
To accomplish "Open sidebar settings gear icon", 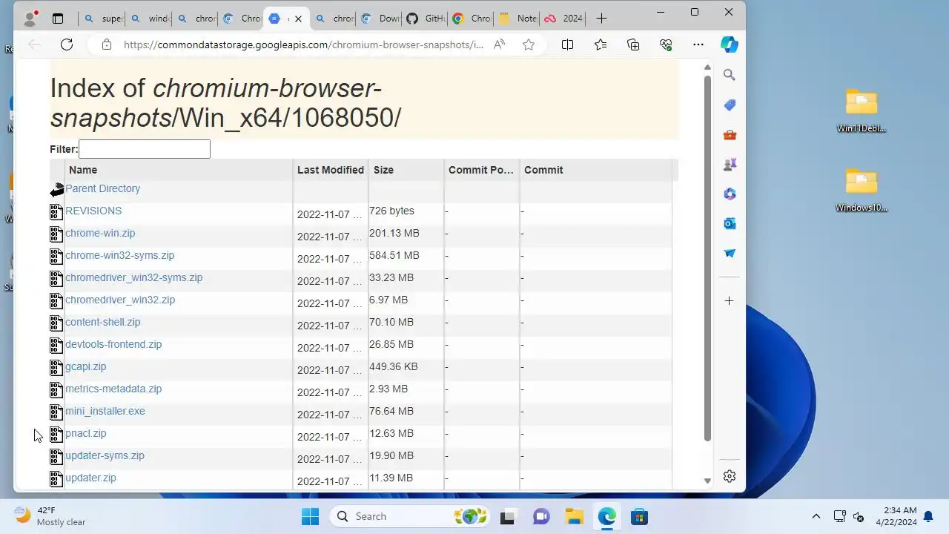I will (730, 476).
